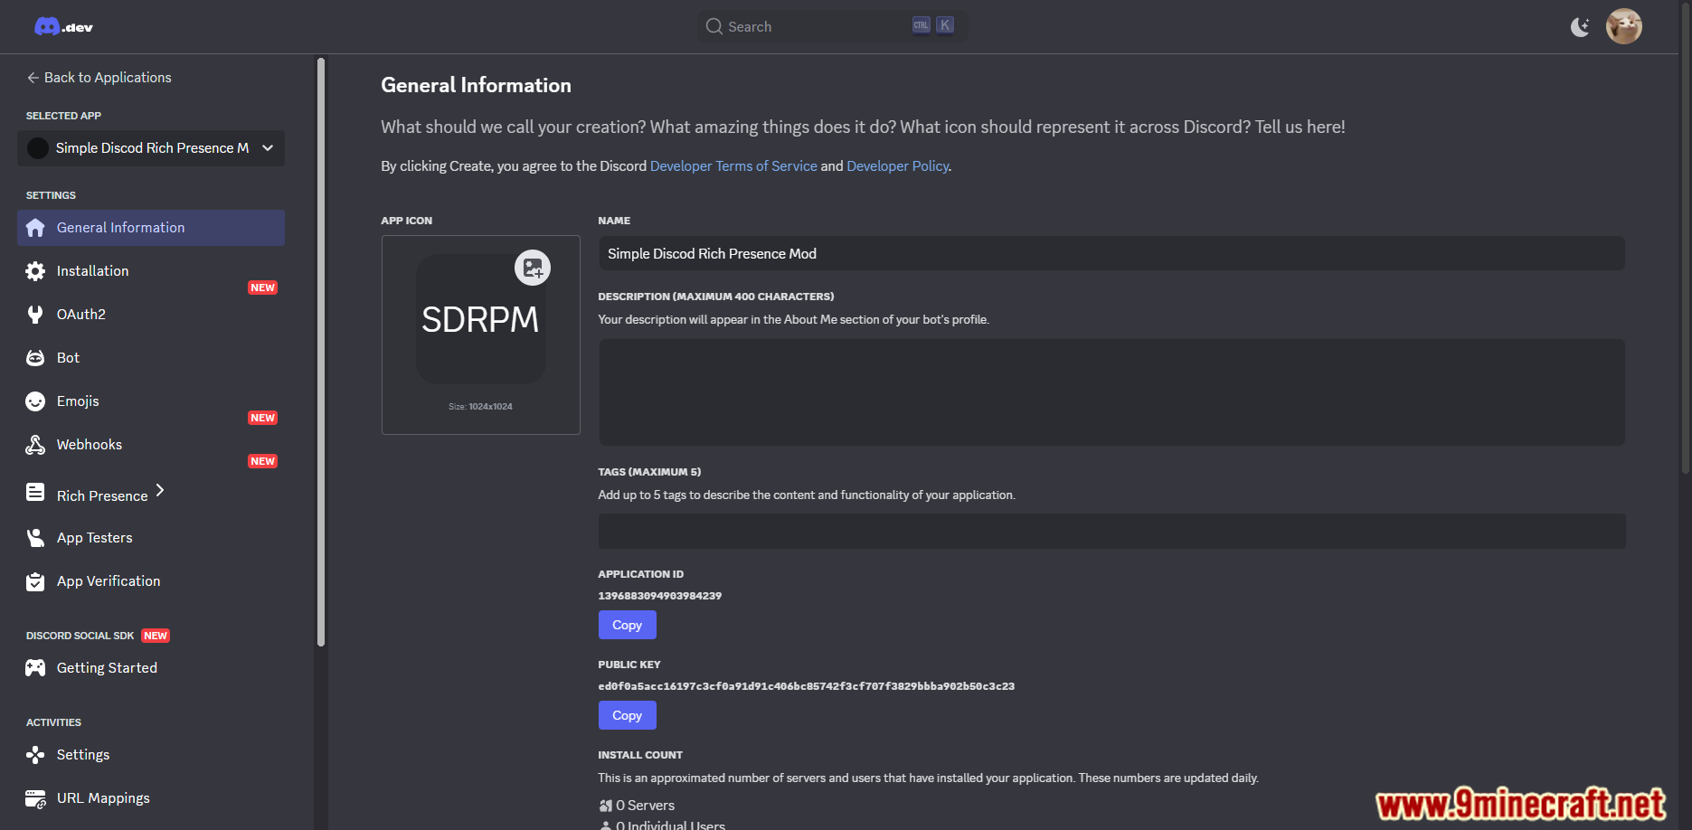
Task: Open the Emojis page
Action: tap(78, 401)
